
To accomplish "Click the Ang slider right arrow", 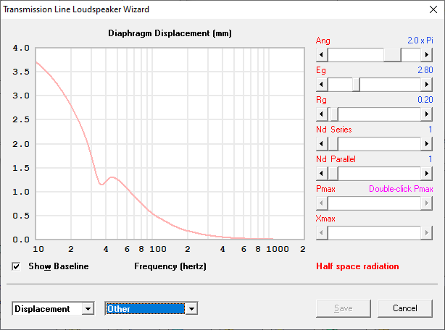I will click(x=427, y=55).
